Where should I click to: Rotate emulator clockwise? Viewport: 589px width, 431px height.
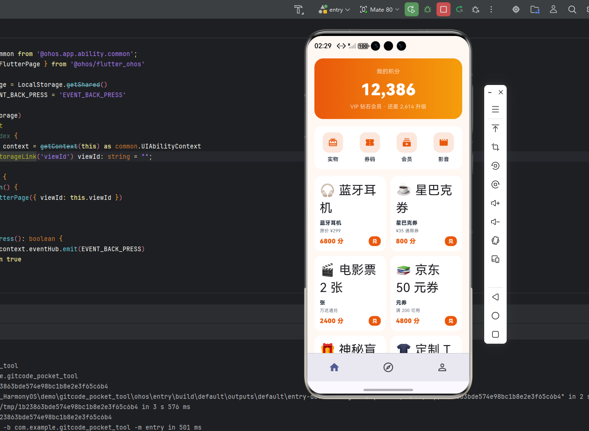click(x=495, y=184)
